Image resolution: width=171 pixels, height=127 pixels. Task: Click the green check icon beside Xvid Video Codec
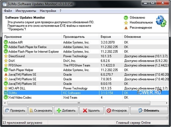[6, 98]
